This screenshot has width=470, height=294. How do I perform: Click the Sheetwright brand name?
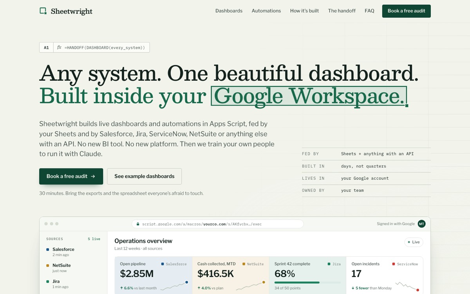(72, 11)
